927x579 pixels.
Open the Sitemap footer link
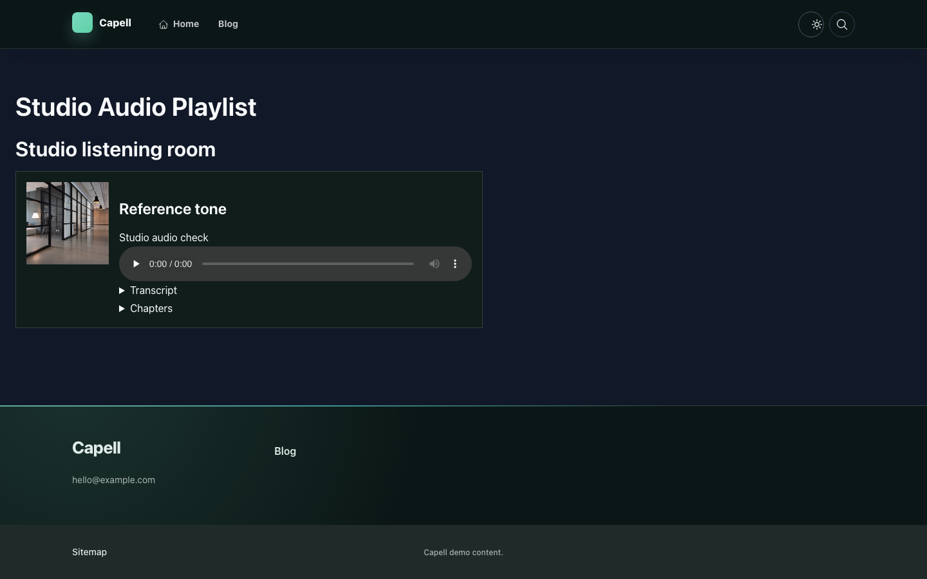tap(89, 552)
